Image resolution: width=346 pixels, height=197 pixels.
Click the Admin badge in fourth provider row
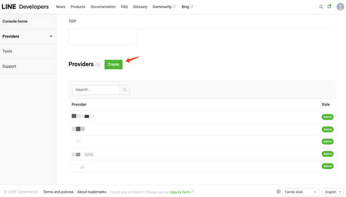tap(328, 154)
